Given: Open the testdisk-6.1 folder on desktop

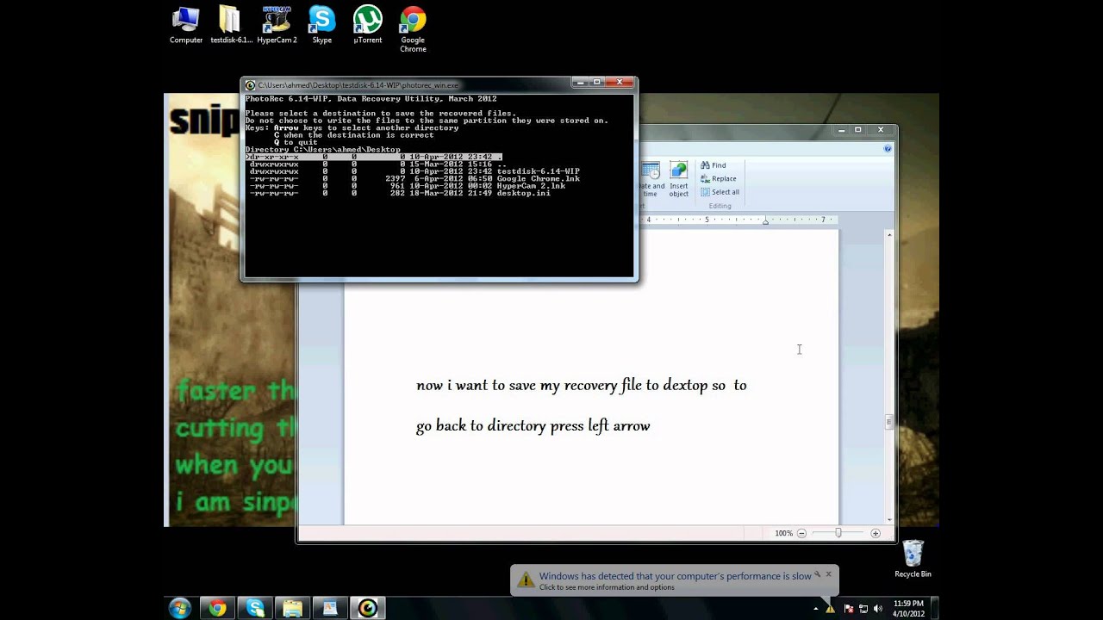Looking at the screenshot, I should pos(231,25).
